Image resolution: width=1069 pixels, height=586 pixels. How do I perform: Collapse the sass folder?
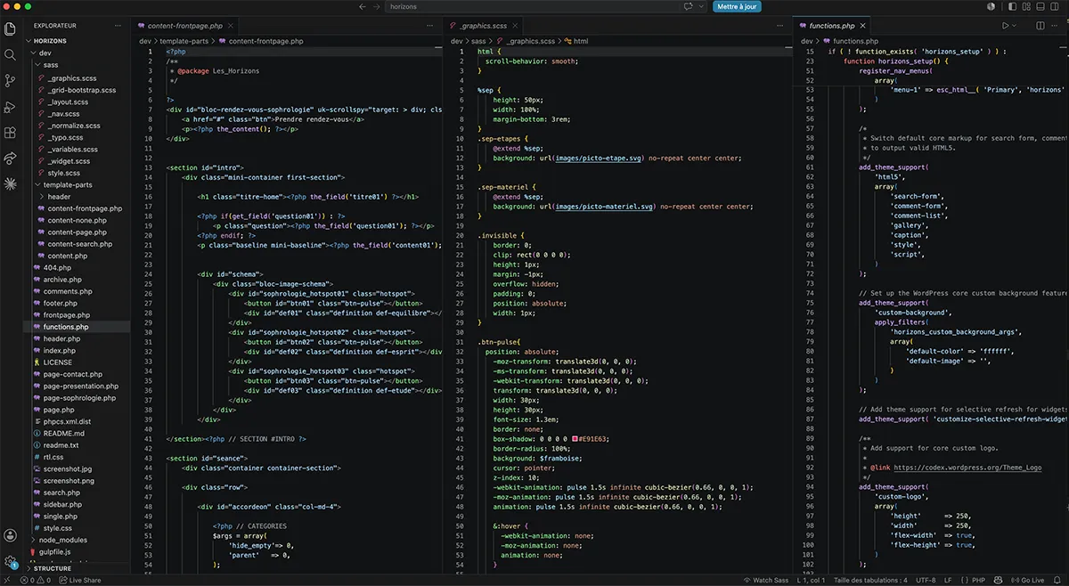tap(78, 65)
